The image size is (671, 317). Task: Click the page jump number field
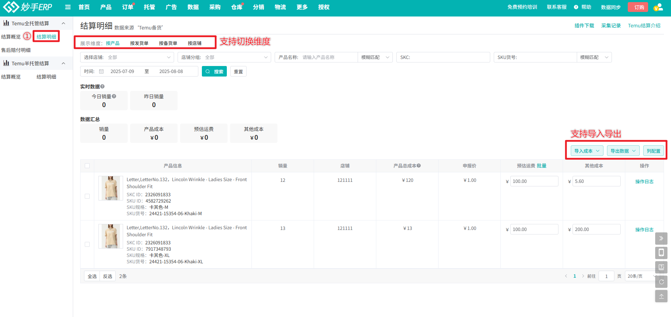pos(606,276)
